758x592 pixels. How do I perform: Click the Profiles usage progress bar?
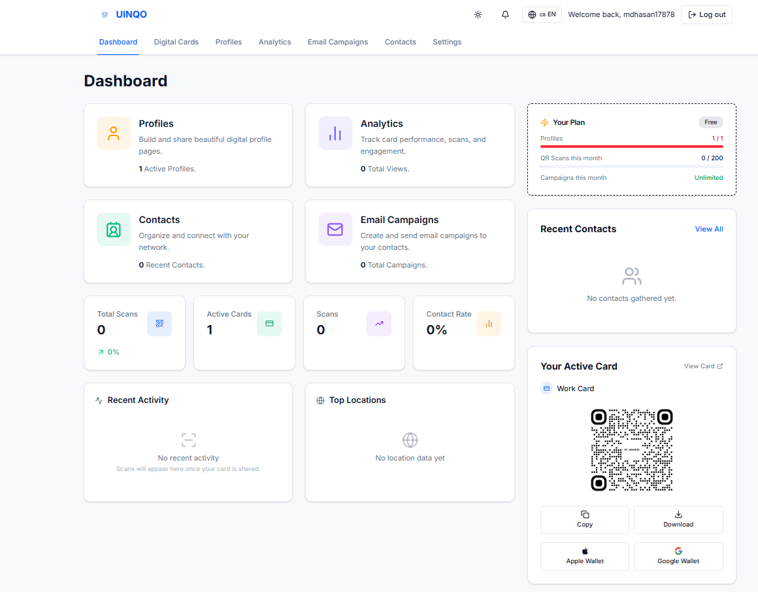pos(631,147)
